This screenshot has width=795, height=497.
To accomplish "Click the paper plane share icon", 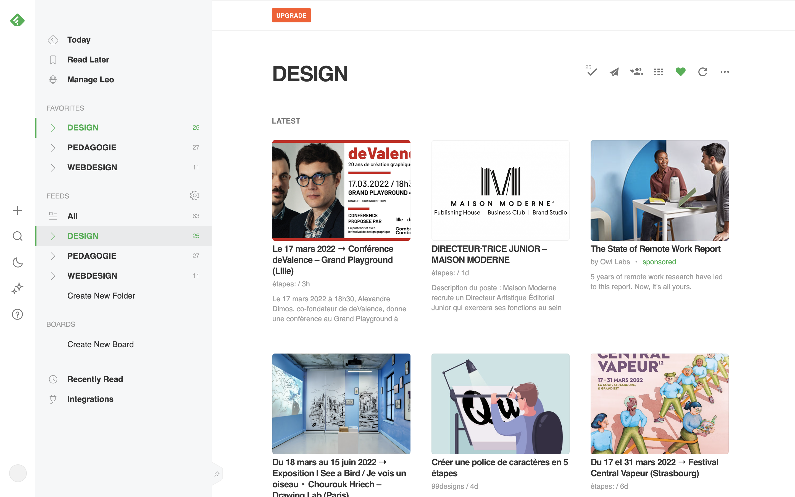I will 614,72.
